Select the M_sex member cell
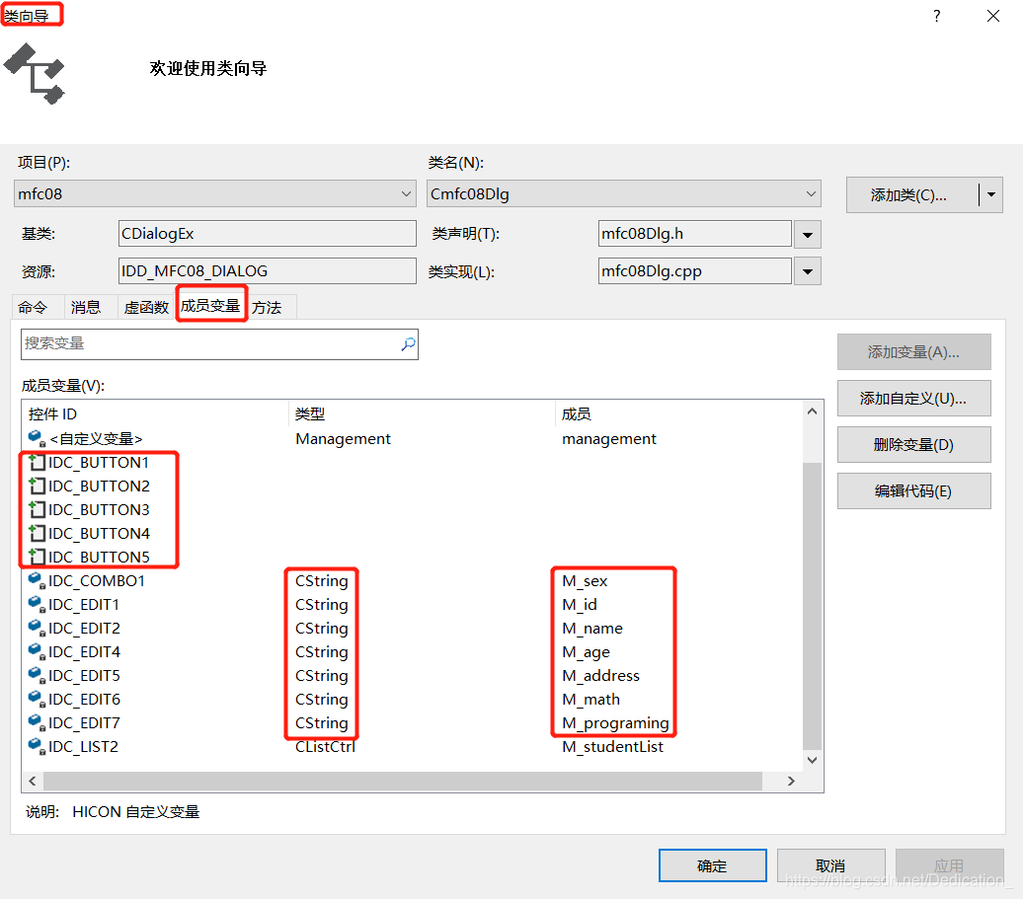Viewport: 1023px width, 899px height. point(585,581)
